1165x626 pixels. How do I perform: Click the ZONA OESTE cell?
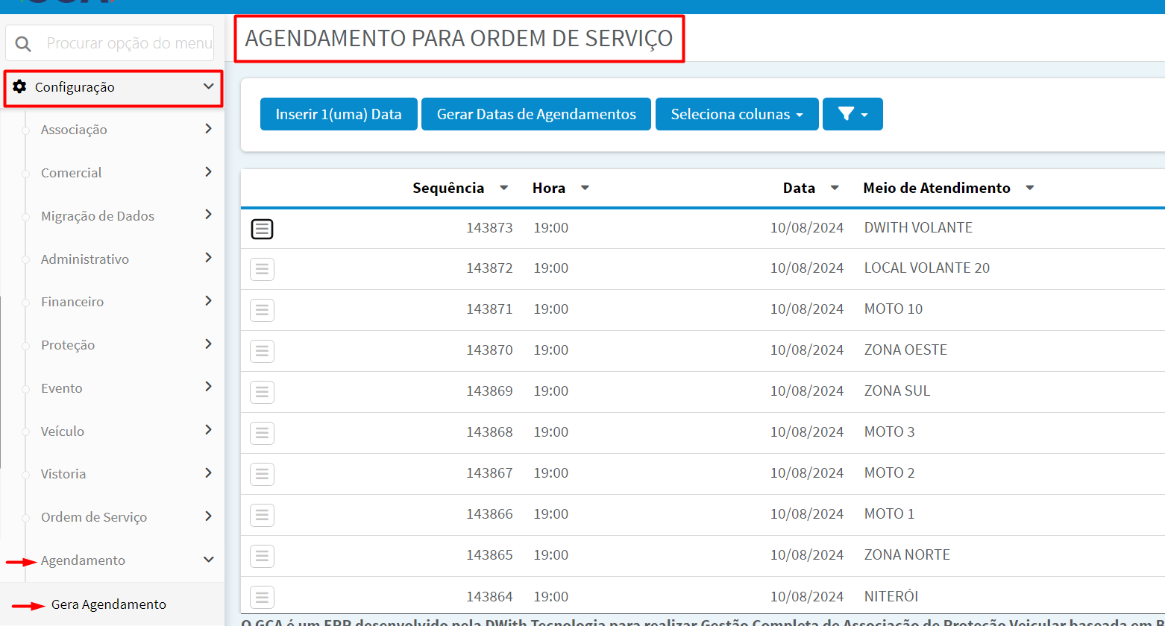[x=905, y=350]
